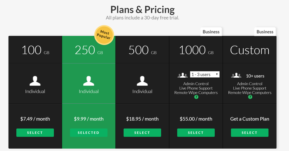Open the 1 - 3 users dropdown
The height and width of the screenshot is (151, 289).
point(205,74)
